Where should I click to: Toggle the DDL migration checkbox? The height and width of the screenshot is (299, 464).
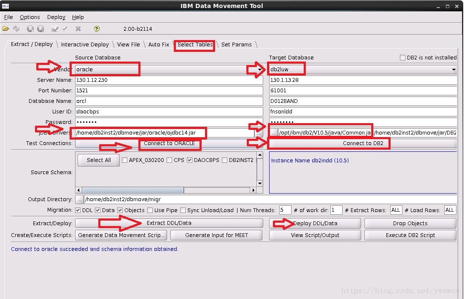pyautogui.click(x=78, y=210)
